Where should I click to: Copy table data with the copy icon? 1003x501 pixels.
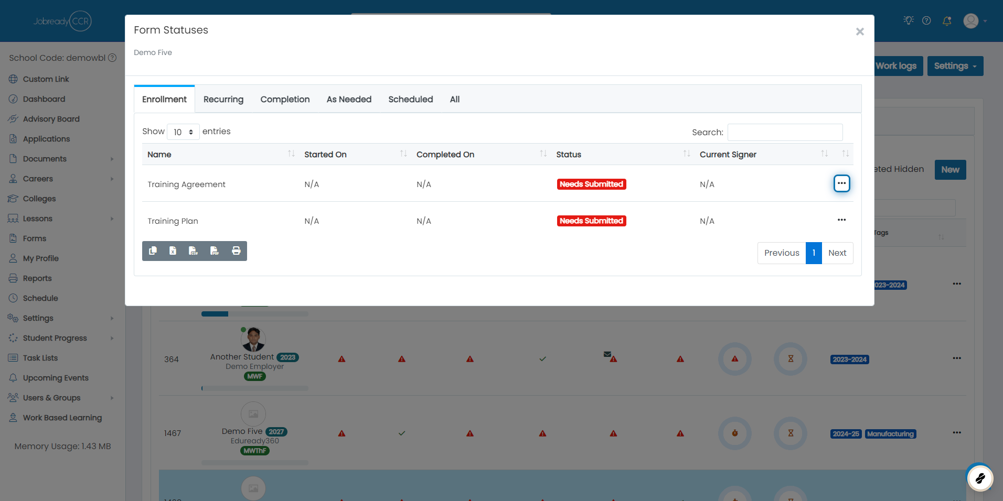click(x=153, y=251)
